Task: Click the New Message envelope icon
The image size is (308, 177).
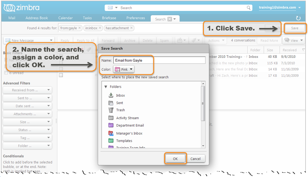Action: pos(8,40)
